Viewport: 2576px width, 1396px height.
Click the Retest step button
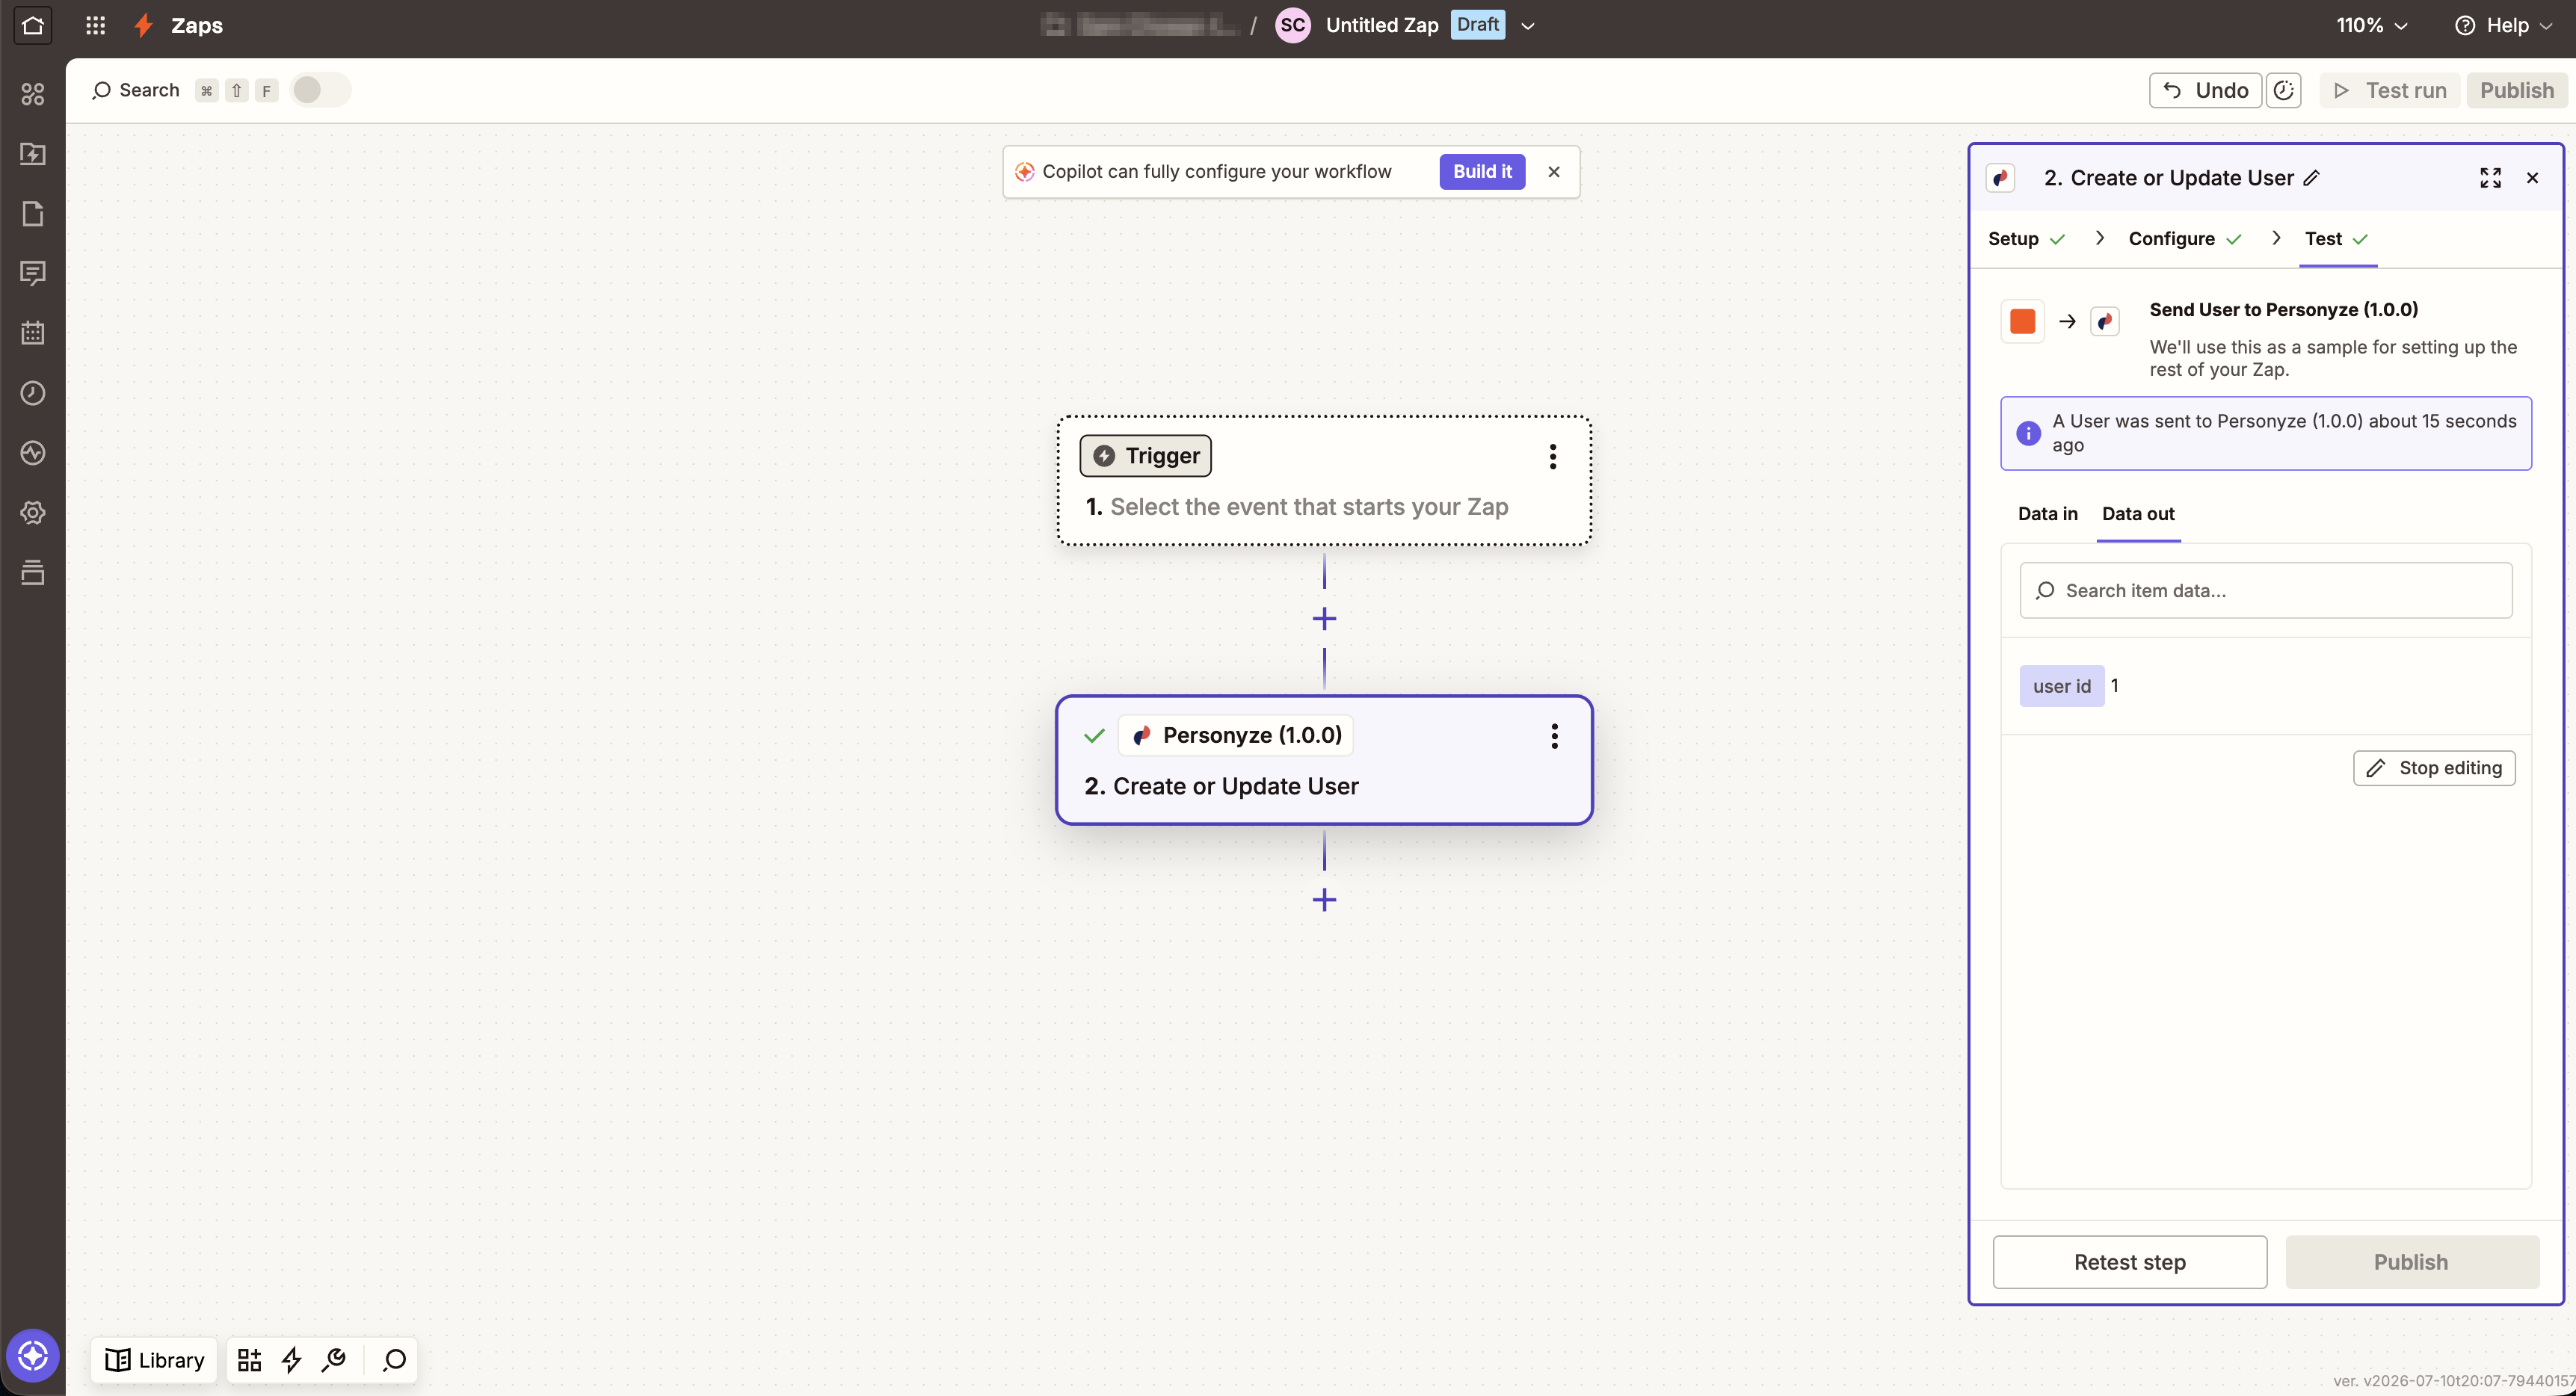click(2129, 1262)
